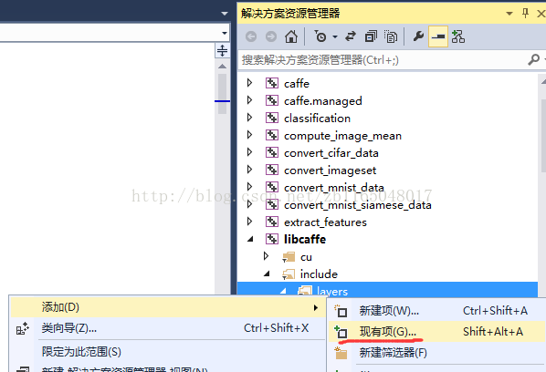The width and height of the screenshot is (546, 372).
Task: Expand the cu folder node
Action: pyautogui.click(x=266, y=256)
